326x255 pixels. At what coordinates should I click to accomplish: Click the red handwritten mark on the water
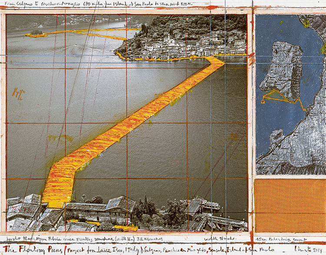[18, 94]
